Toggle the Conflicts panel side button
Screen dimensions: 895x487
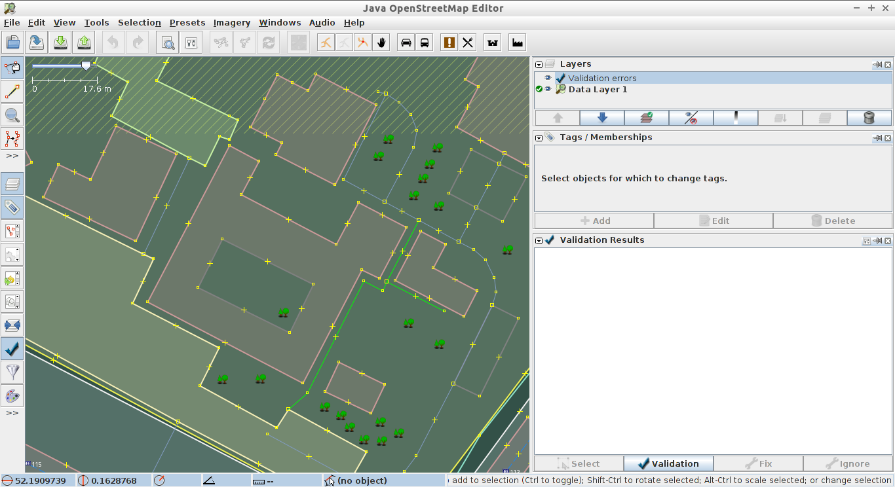12,325
